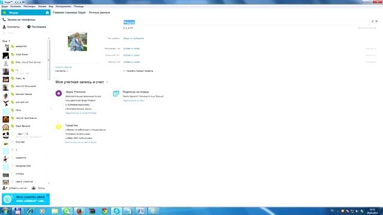Image resolution: width=383 pixels, height=215 pixels.
Task: Open the blue promo banner about calls
Action: 26,199
